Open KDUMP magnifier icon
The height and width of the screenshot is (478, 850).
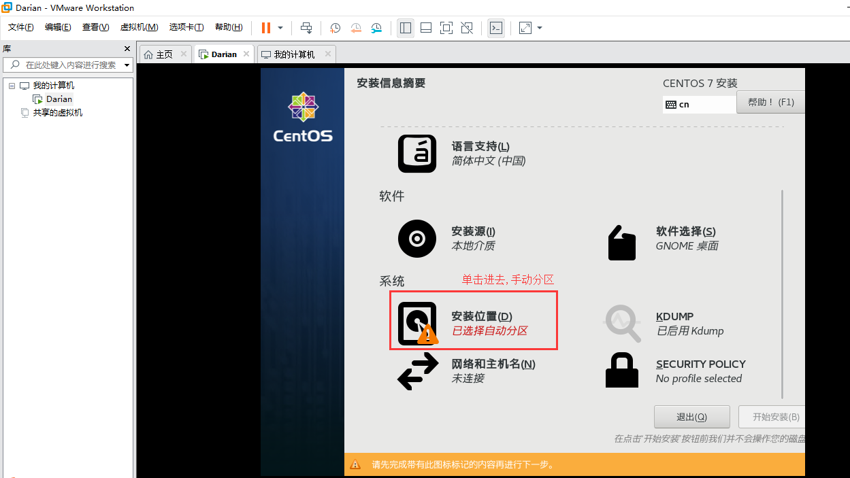coord(623,323)
